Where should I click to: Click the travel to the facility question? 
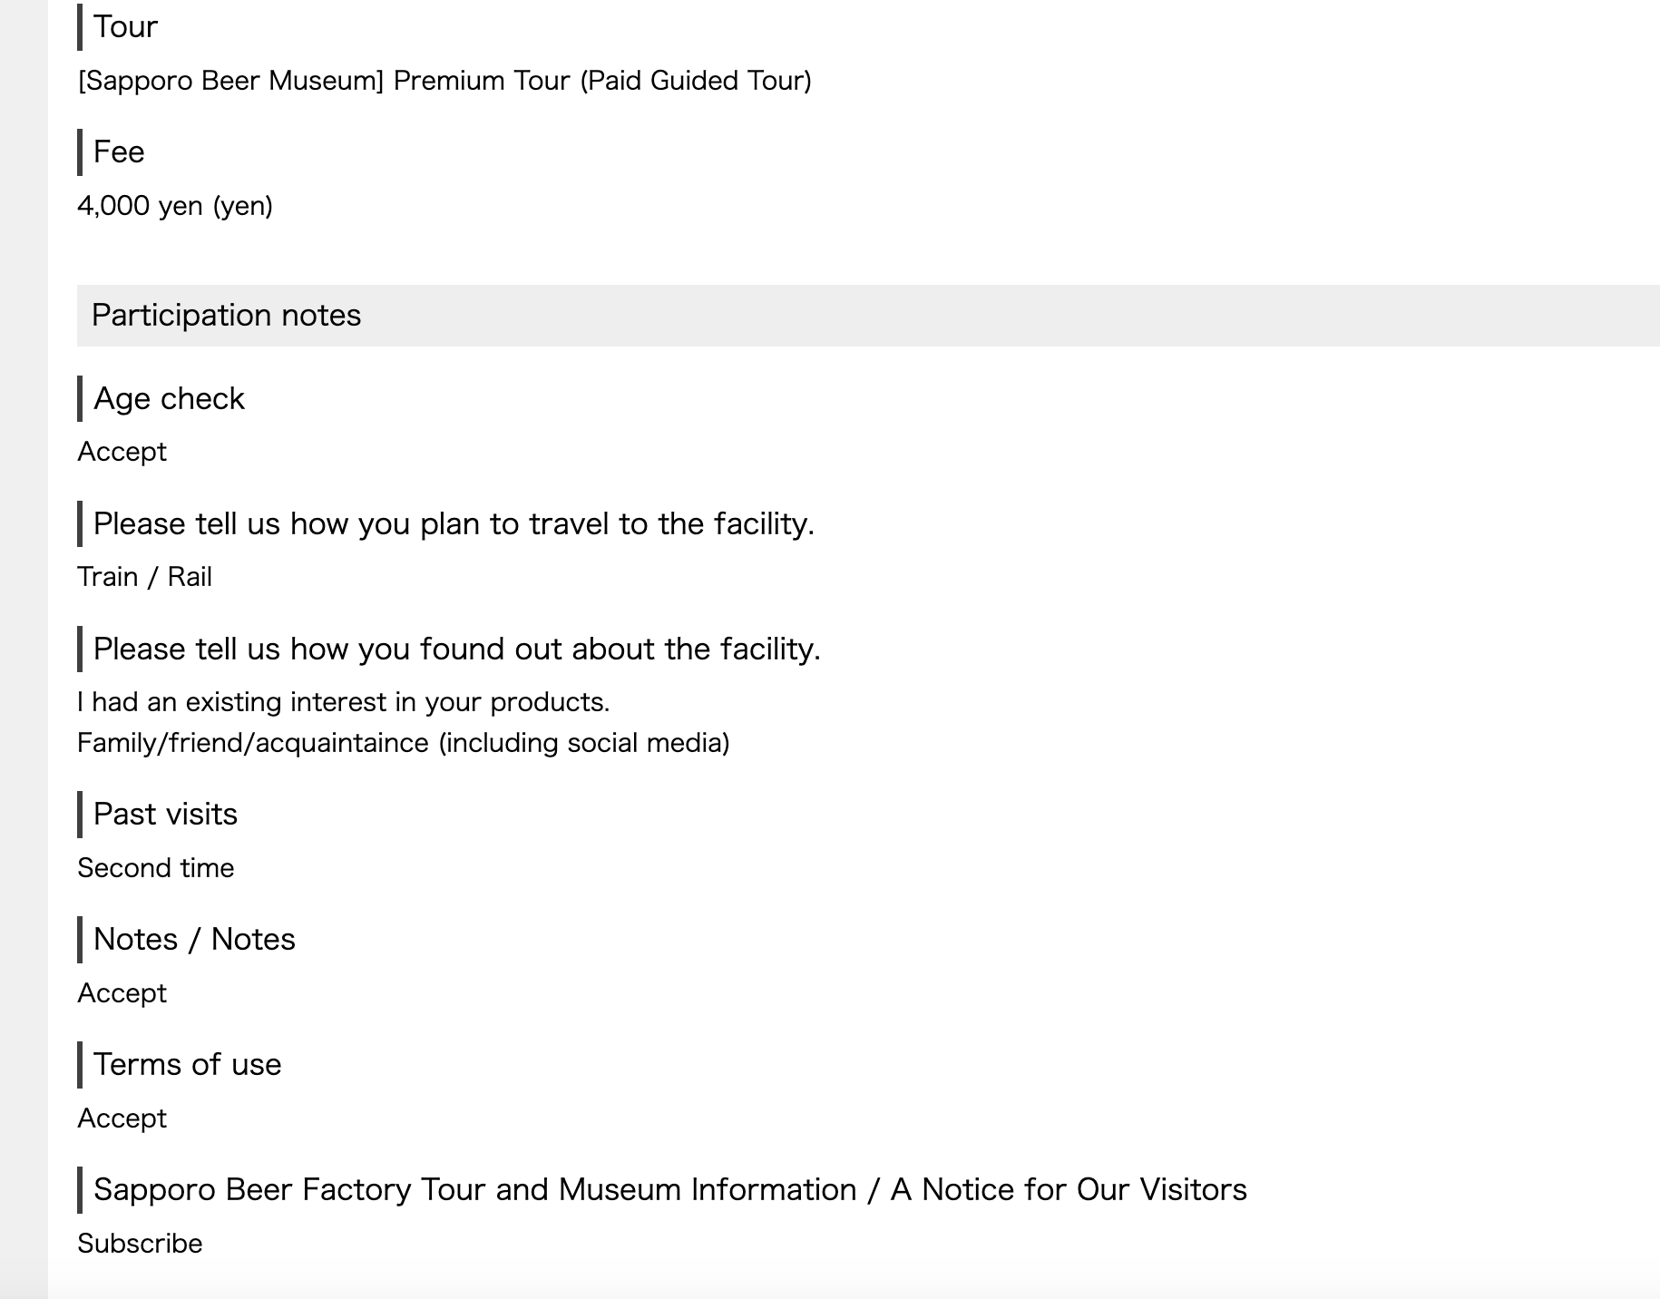pyautogui.click(x=454, y=524)
